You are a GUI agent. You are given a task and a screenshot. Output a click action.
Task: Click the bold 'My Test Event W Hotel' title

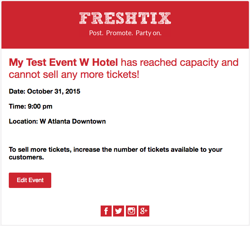pos(63,62)
